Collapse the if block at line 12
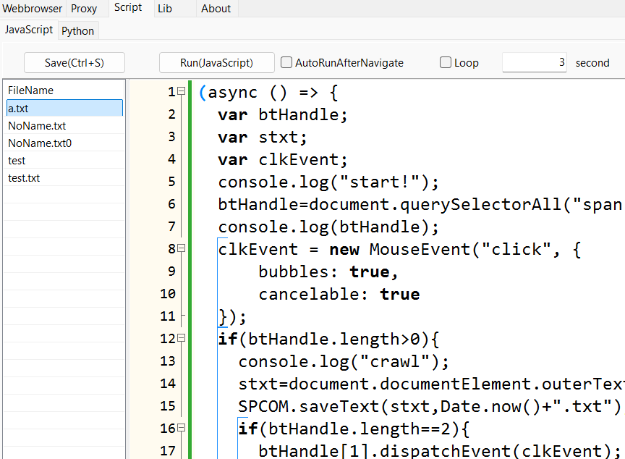 coord(182,339)
